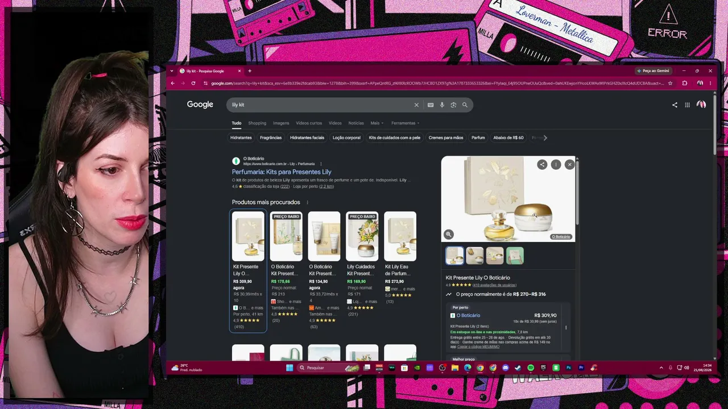The image size is (728, 409).
Task: Open Spotify from the taskbar
Action: click(x=531, y=368)
